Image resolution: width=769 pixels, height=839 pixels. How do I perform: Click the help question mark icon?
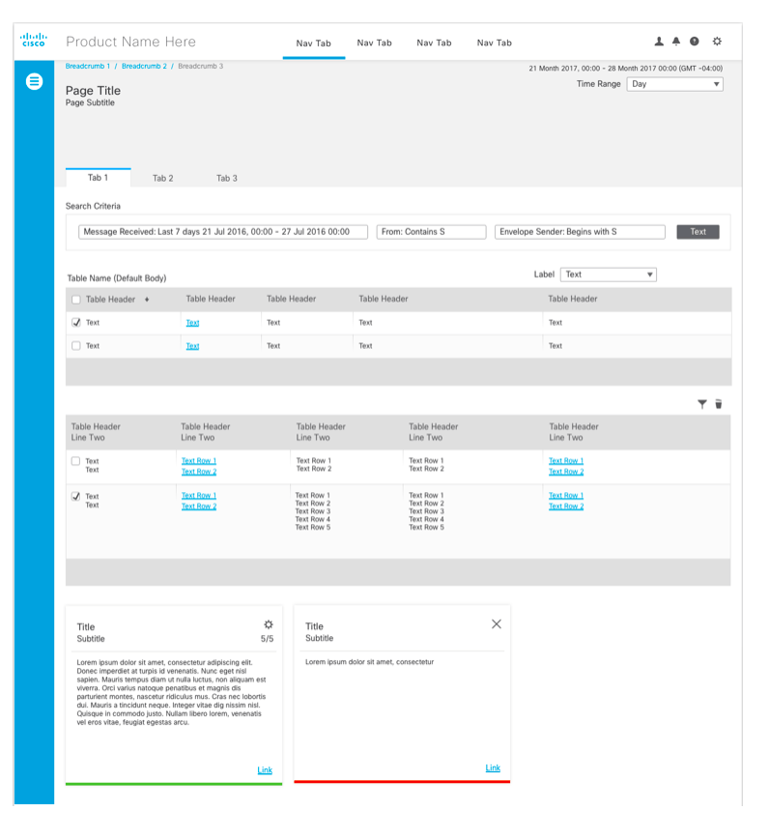pyautogui.click(x=695, y=42)
